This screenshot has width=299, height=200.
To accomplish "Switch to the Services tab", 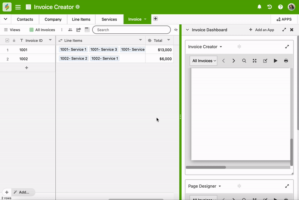I will point(109,19).
